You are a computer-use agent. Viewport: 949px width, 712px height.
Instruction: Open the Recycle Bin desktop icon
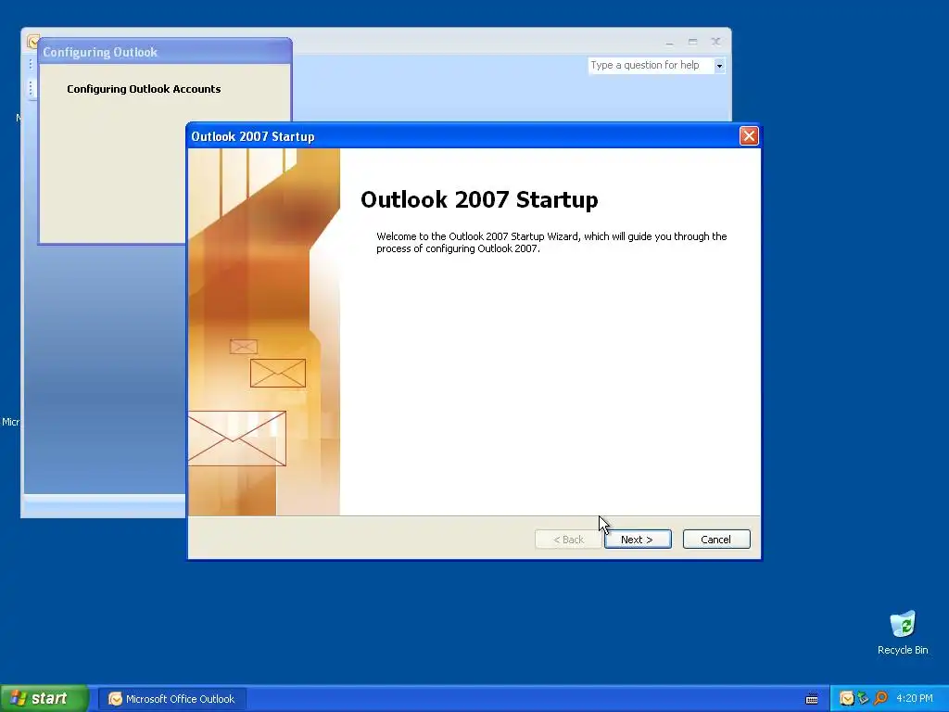point(903,632)
